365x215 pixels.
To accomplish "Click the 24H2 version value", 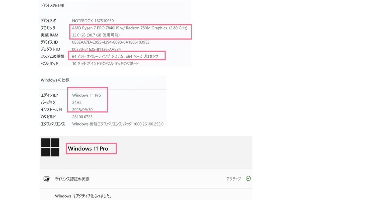I will click(77, 102).
